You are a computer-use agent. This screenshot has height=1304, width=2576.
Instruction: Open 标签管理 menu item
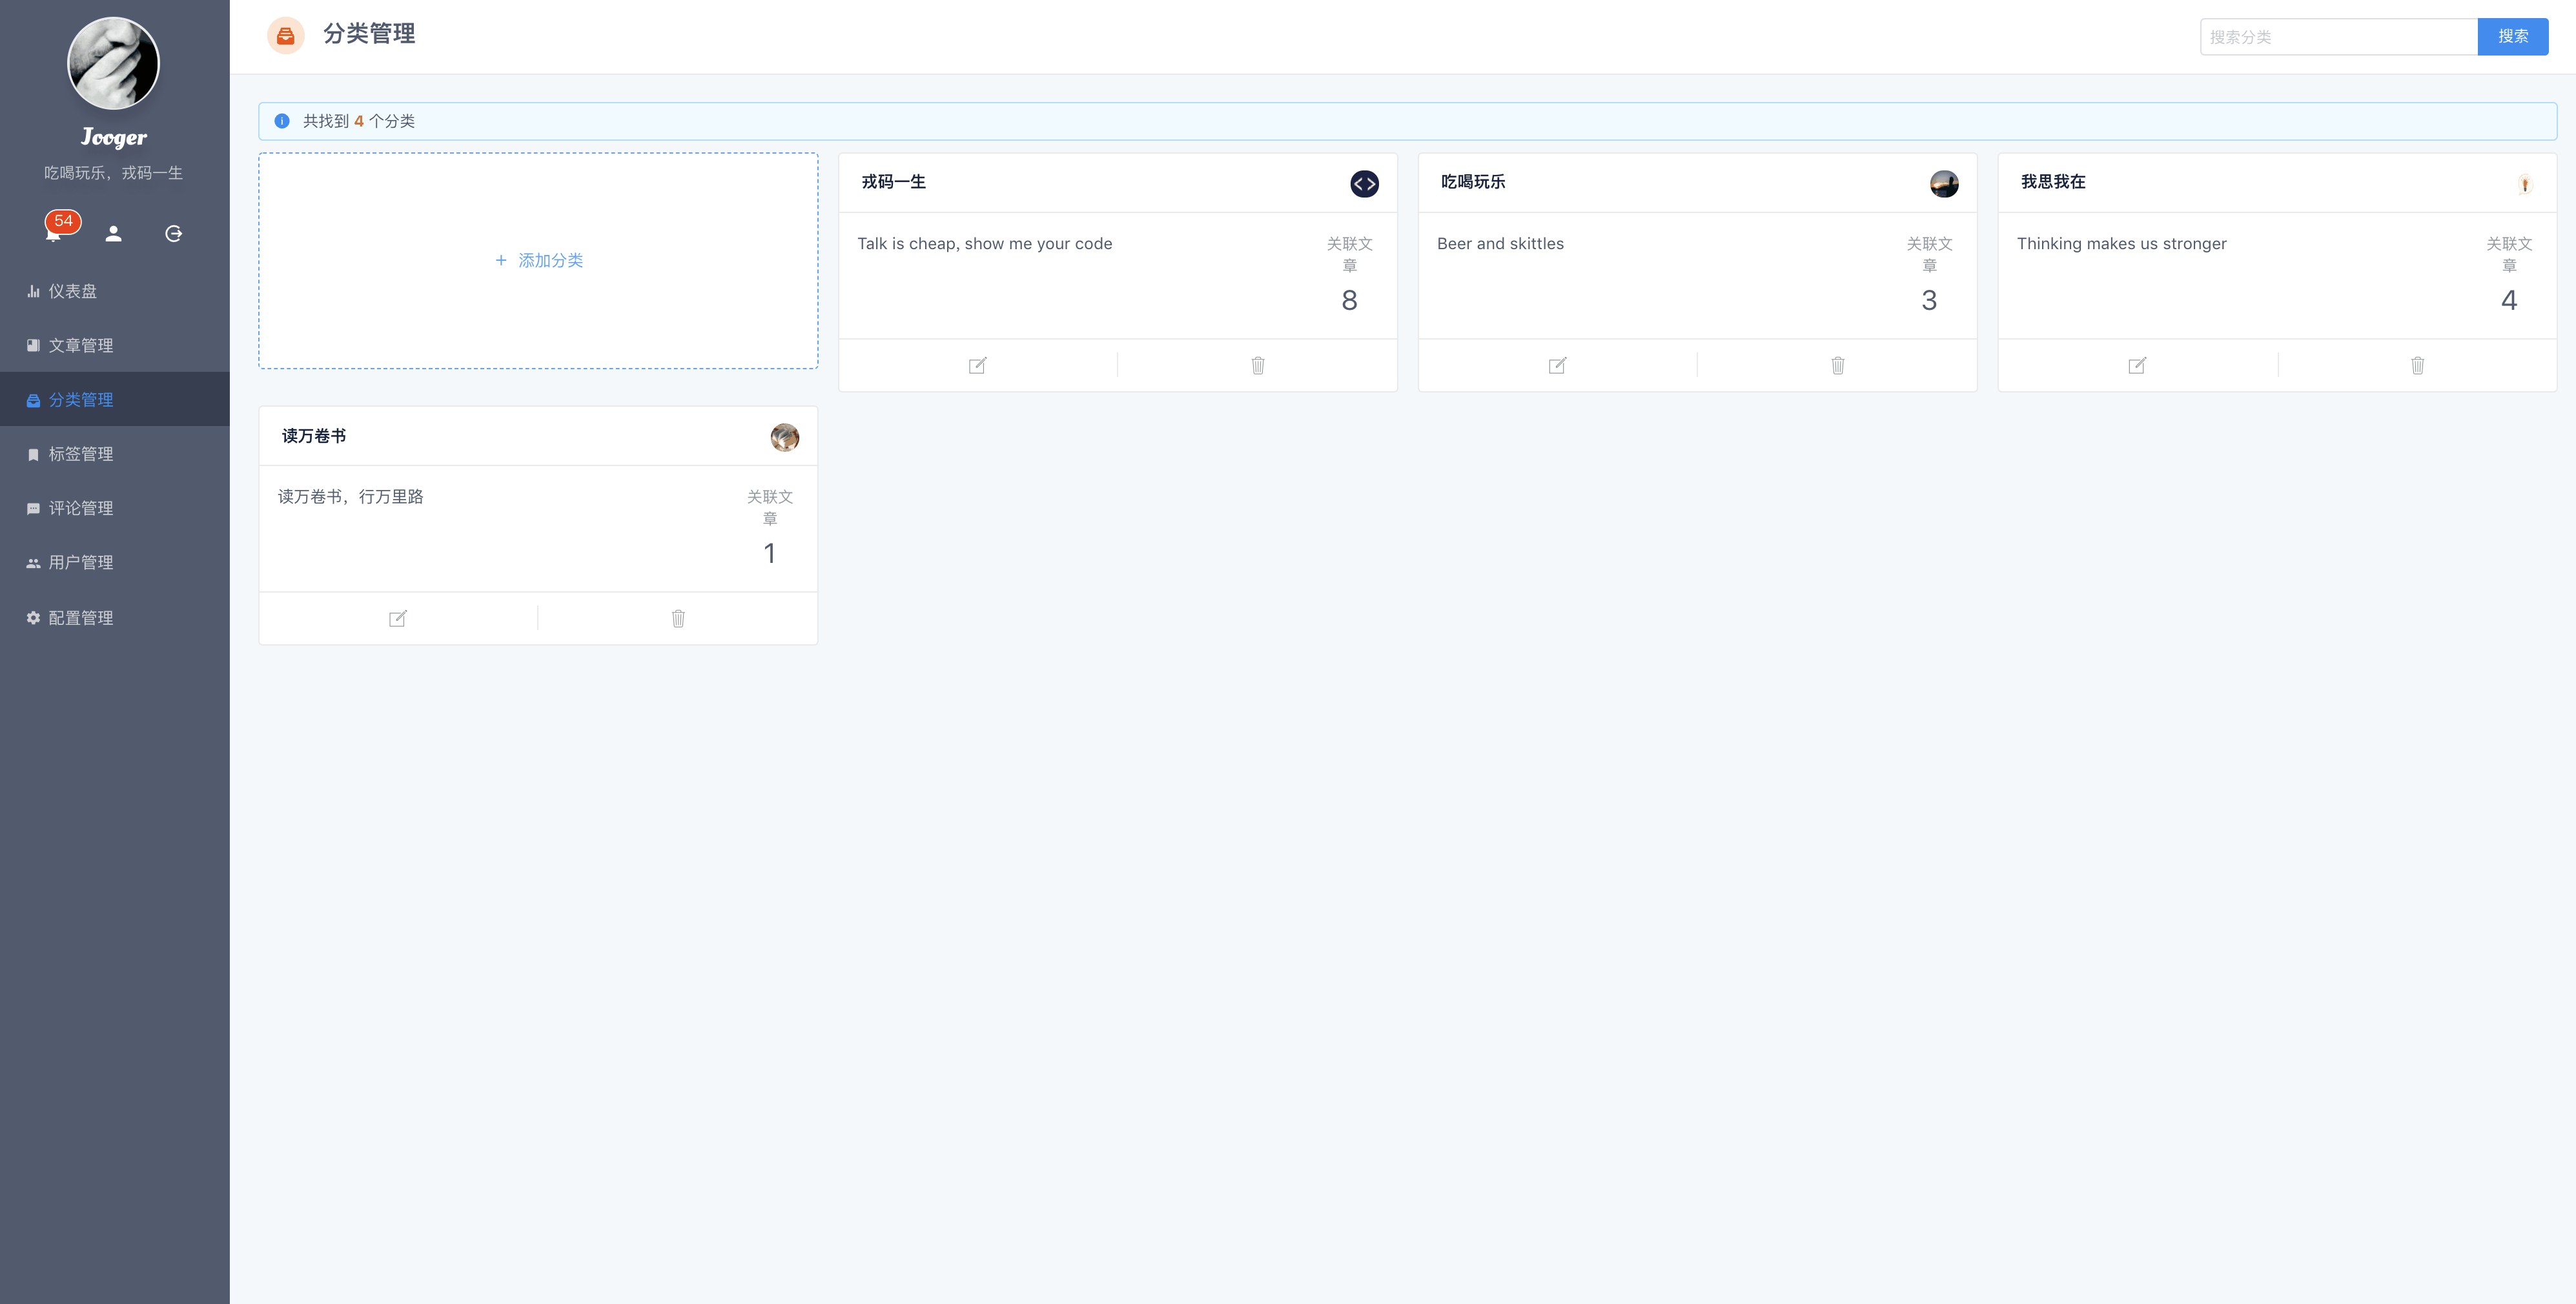(80, 454)
